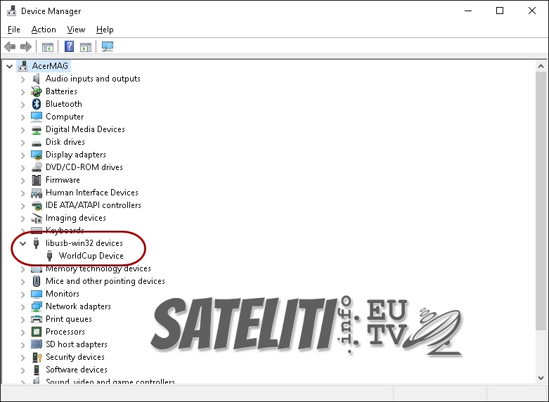The image size is (549, 402).
Task: Click the Scan for hardware changes icon
Action: point(108,46)
